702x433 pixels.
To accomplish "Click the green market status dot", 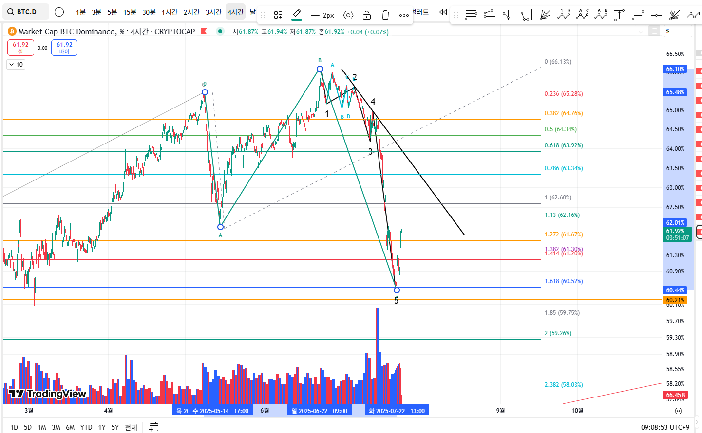I will click(x=220, y=31).
